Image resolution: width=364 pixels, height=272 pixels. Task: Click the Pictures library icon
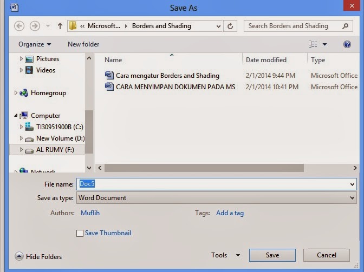pyautogui.click(x=29, y=59)
